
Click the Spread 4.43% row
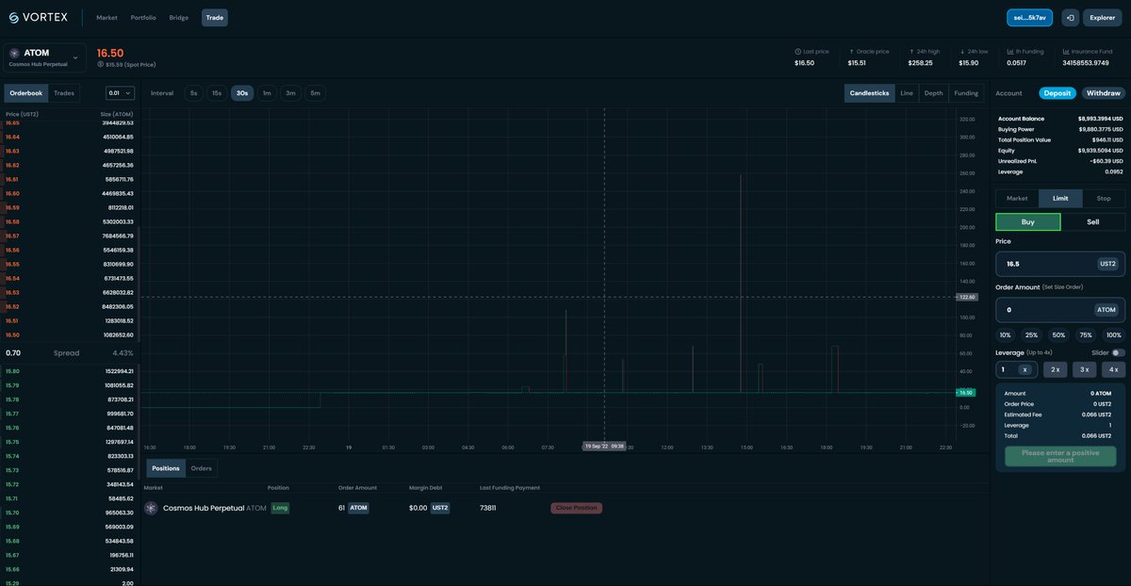point(70,352)
